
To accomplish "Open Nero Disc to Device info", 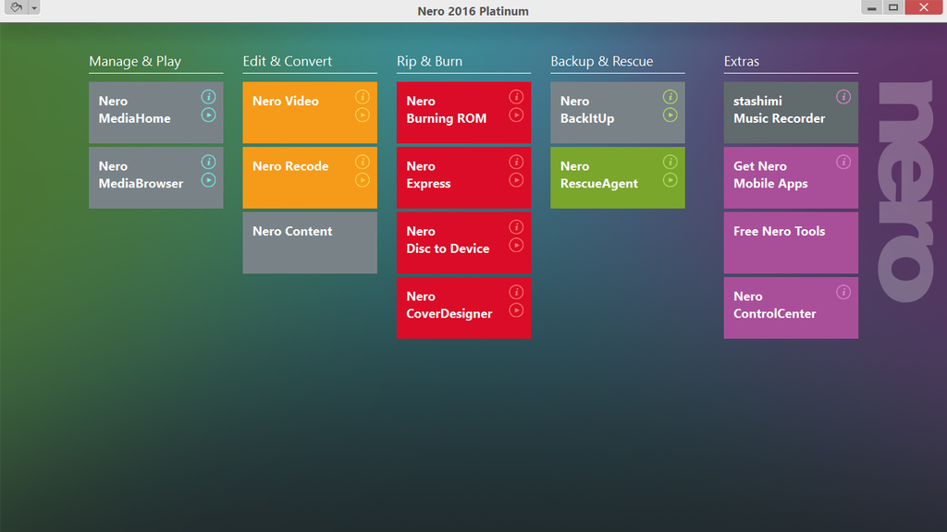I will coord(516,227).
